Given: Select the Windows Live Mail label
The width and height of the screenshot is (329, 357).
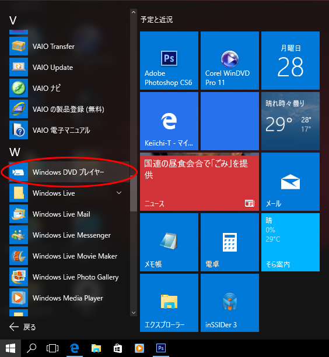Looking at the screenshot, I should [x=61, y=214].
